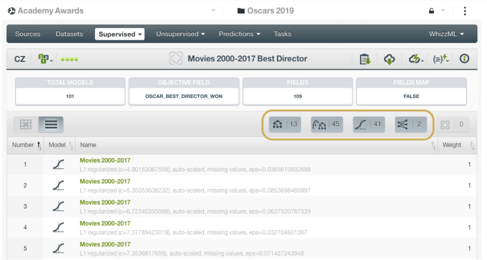Screen dimensions: 487x260
Task: Go to the Sources tab
Action: 28,34
